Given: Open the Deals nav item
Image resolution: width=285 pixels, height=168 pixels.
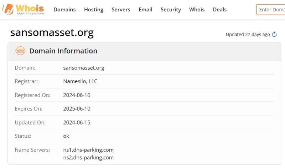Looking at the screenshot, I should point(220,10).
